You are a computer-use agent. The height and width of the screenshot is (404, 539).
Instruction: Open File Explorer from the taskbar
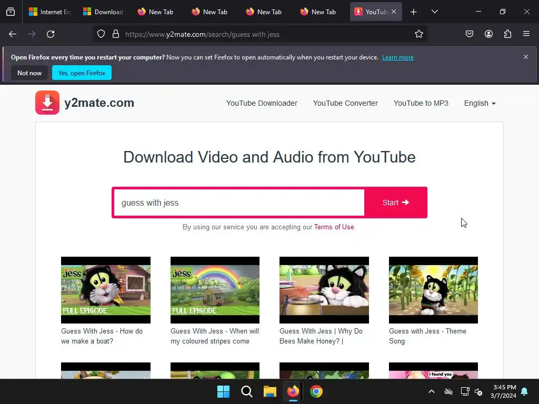[270, 391]
